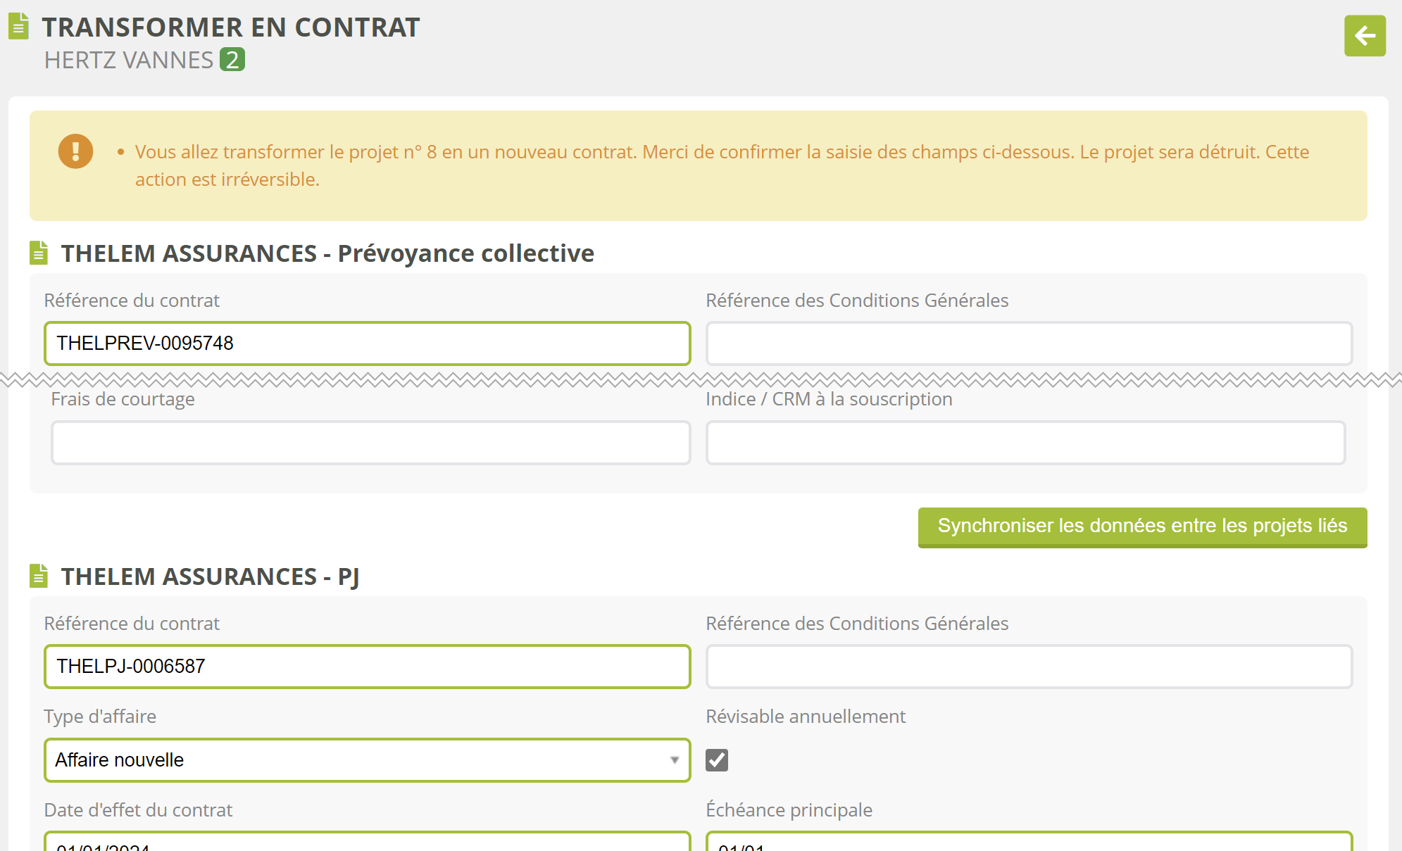
Task: Click the document icon next to THELEM ASSURANCES - PJ
Action: click(39, 576)
